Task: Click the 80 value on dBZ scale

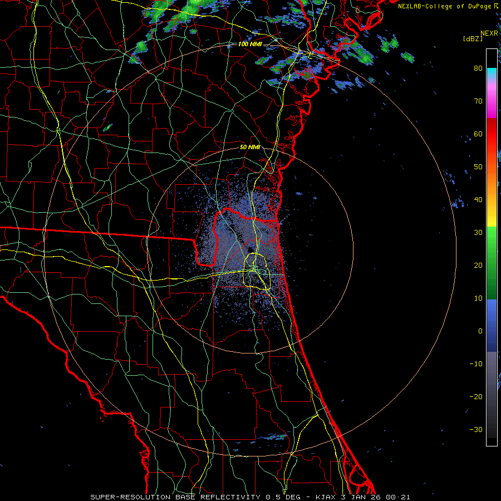Action: pos(478,68)
